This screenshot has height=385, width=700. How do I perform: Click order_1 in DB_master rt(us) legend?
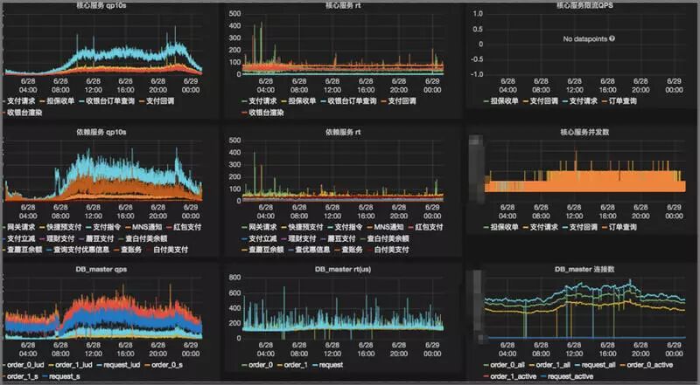pos(296,365)
